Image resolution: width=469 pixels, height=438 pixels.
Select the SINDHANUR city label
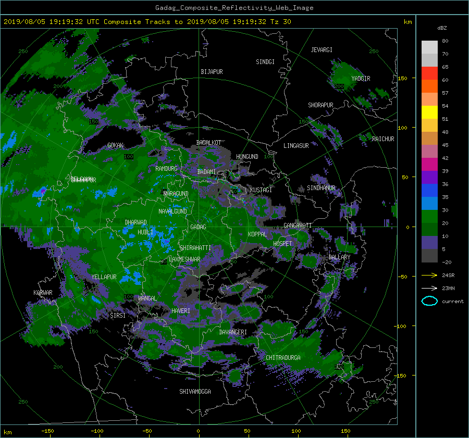click(321, 188)
